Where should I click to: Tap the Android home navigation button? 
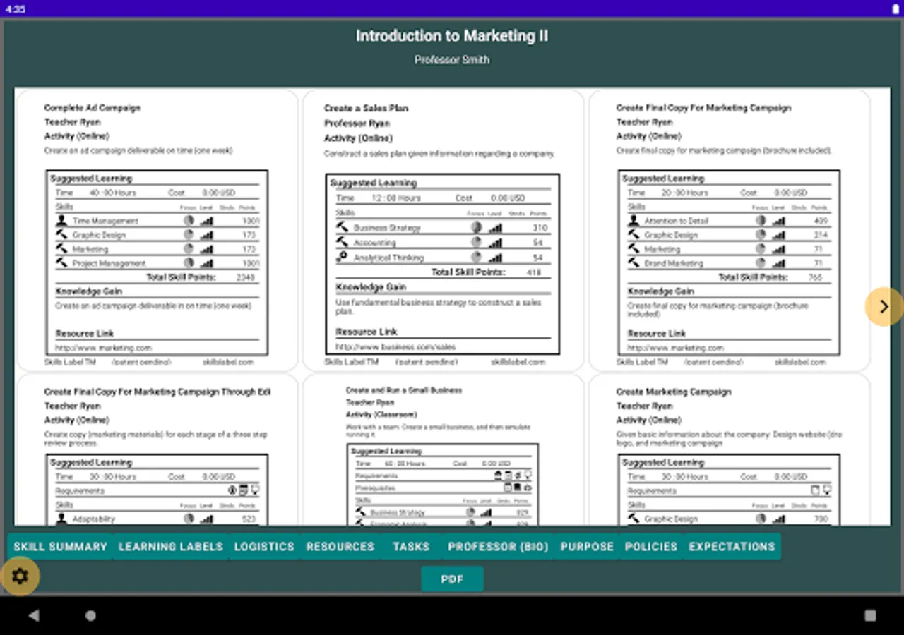click(90, 615)
